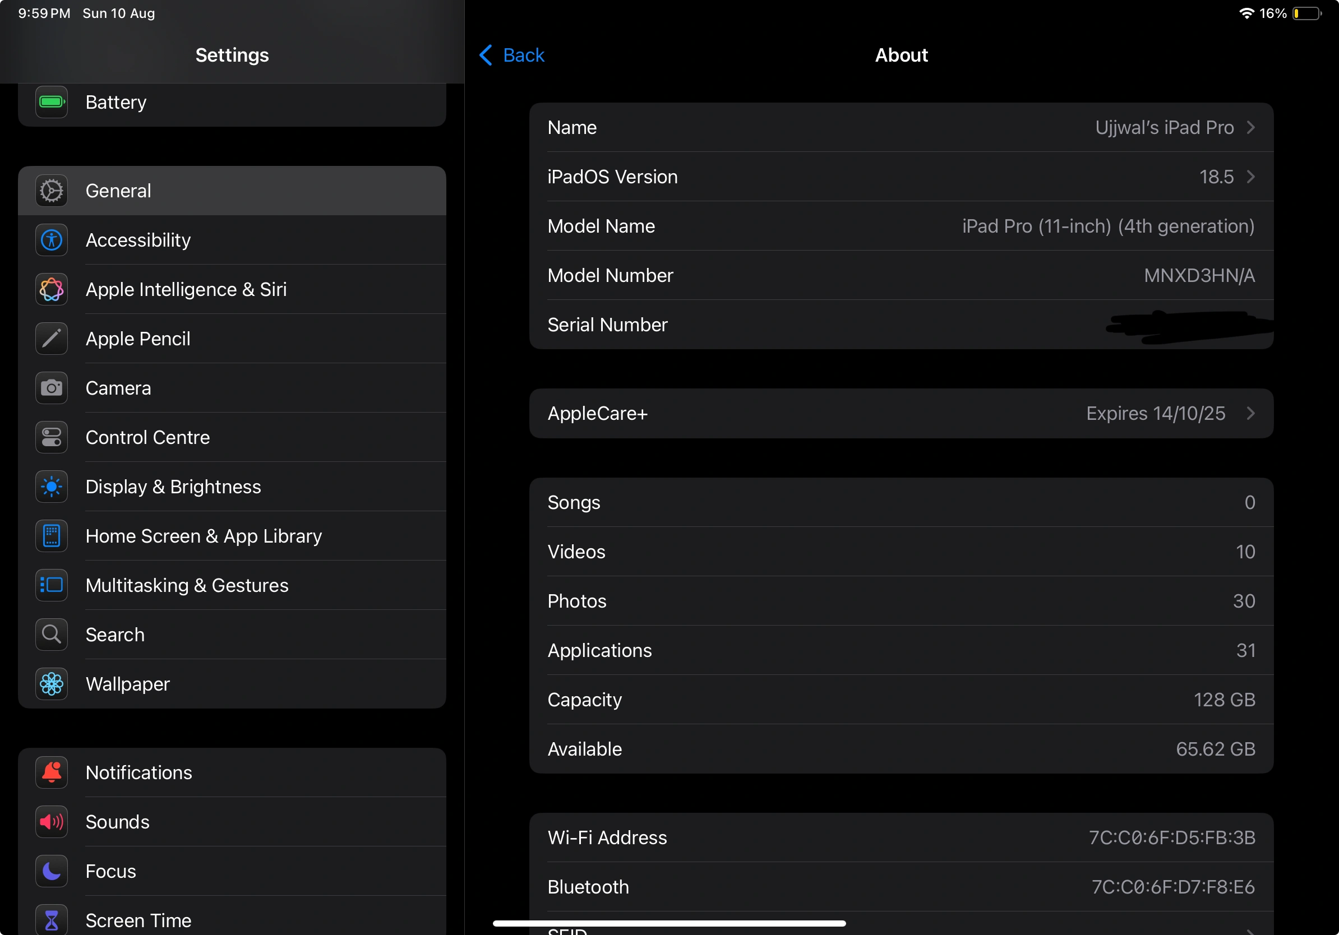Select the Display & Brightness sun icon
The width and height of the screenshot is (1339, 935).
coord(52,487)
